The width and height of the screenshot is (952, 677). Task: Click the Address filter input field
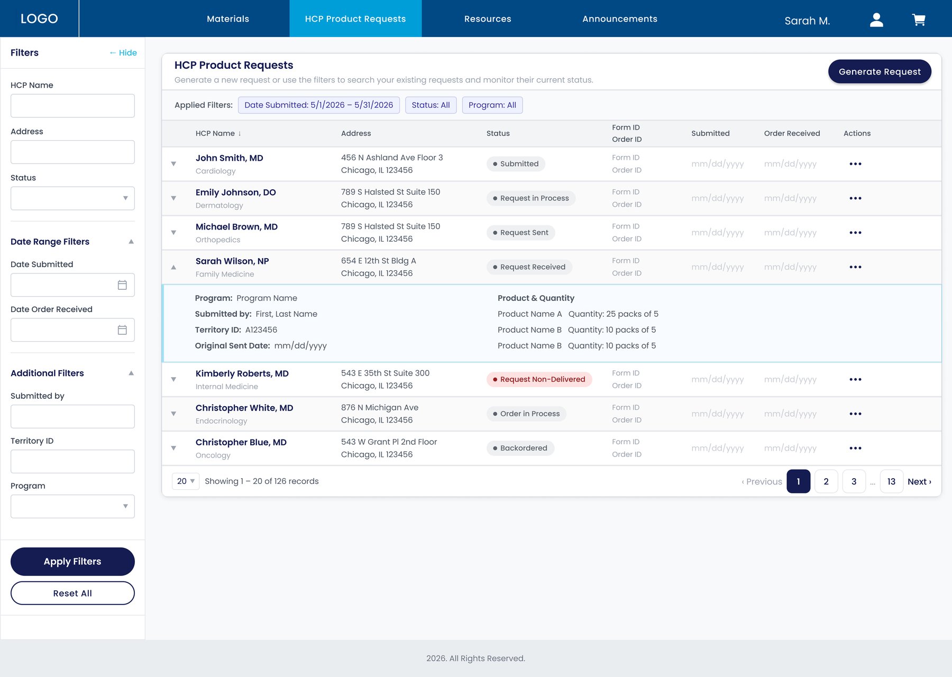tap(72, 152)
